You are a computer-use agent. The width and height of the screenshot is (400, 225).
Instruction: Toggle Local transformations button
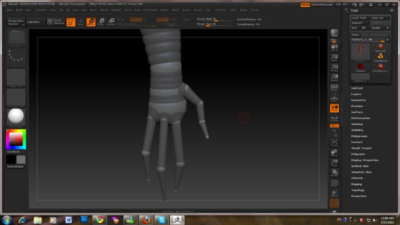pos(334,108)
